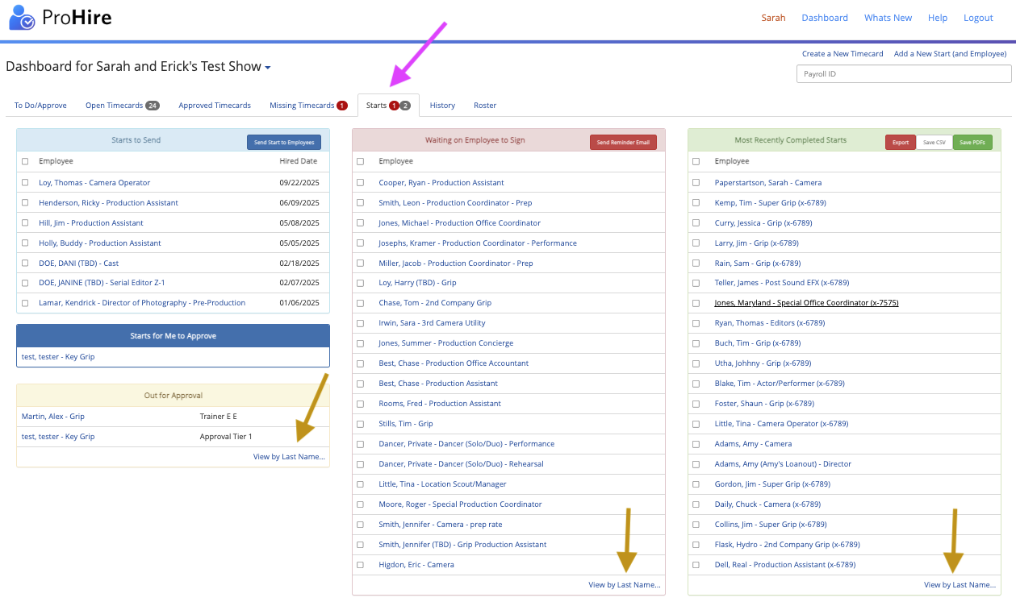Toggle select-all checkbox in Waiting on Employee to Sign

coord(361,162)
